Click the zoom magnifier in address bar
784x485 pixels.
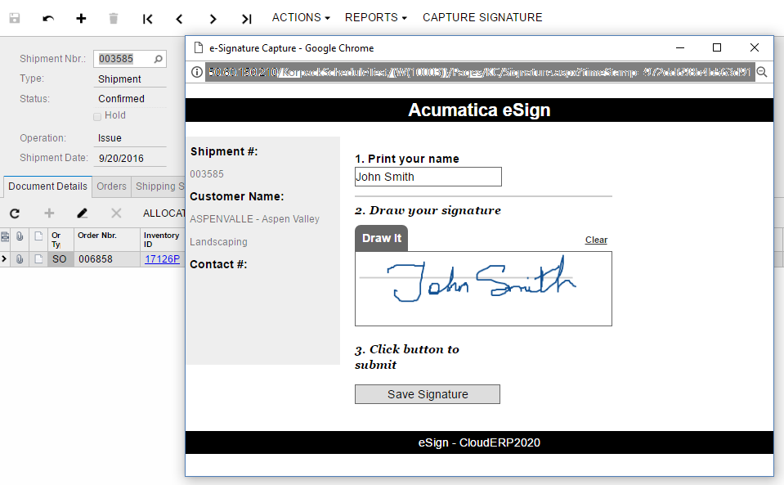(762, 72)
